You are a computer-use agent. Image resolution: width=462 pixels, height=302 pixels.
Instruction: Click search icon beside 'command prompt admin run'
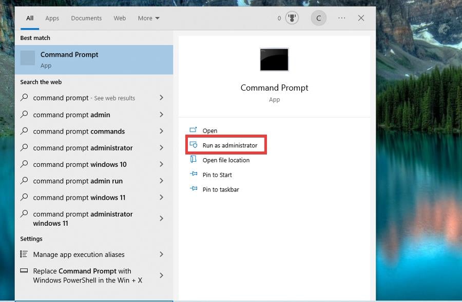click(x=24, y=180)
